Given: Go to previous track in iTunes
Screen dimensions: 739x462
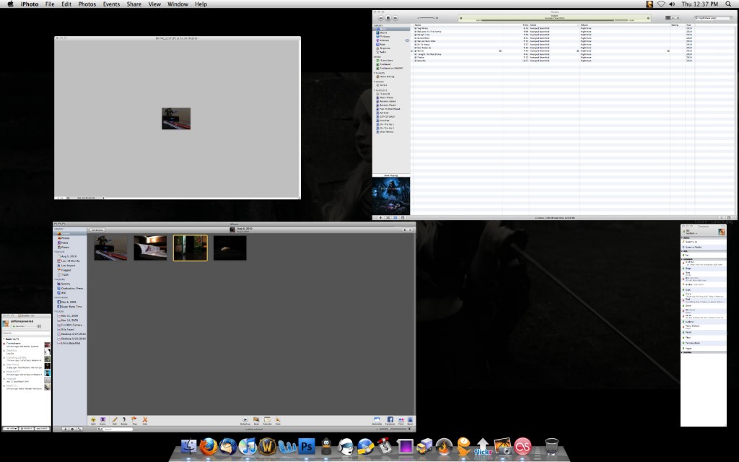Looking at the screenshot, I should click(381, 18).
